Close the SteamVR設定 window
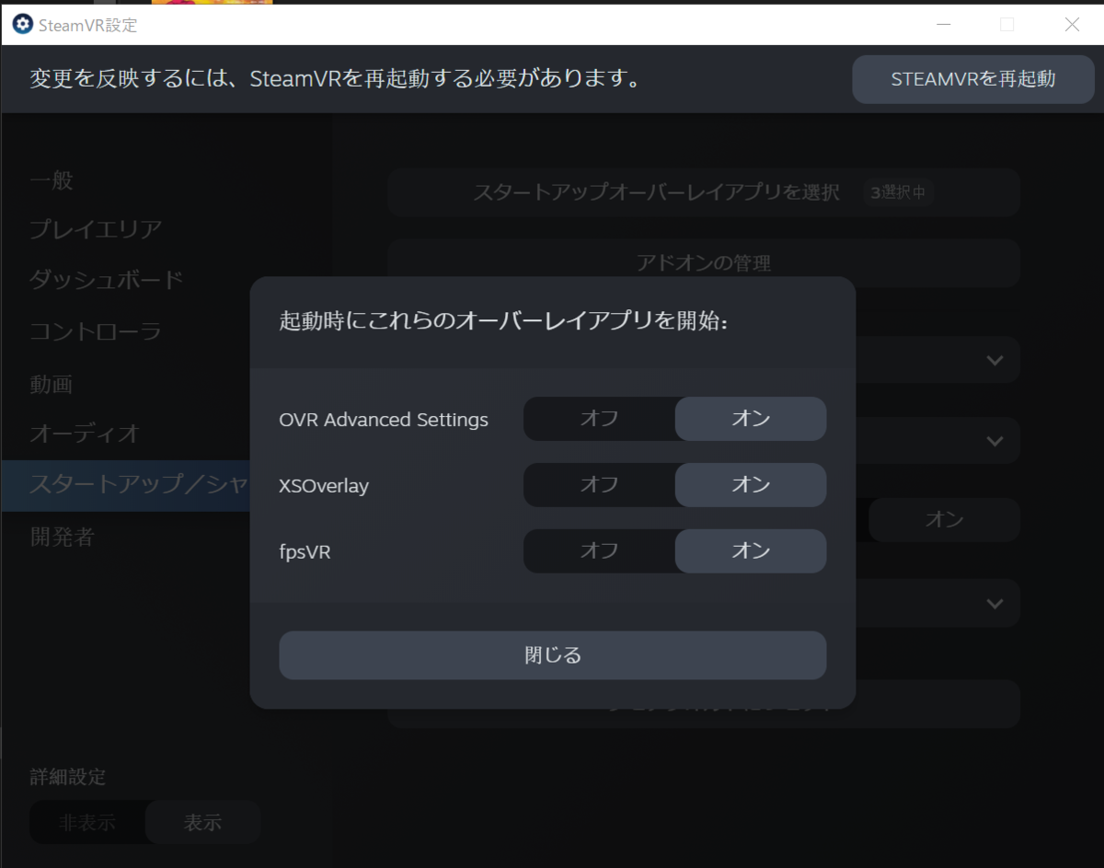1104x868 pixels. pos(1072,25)
